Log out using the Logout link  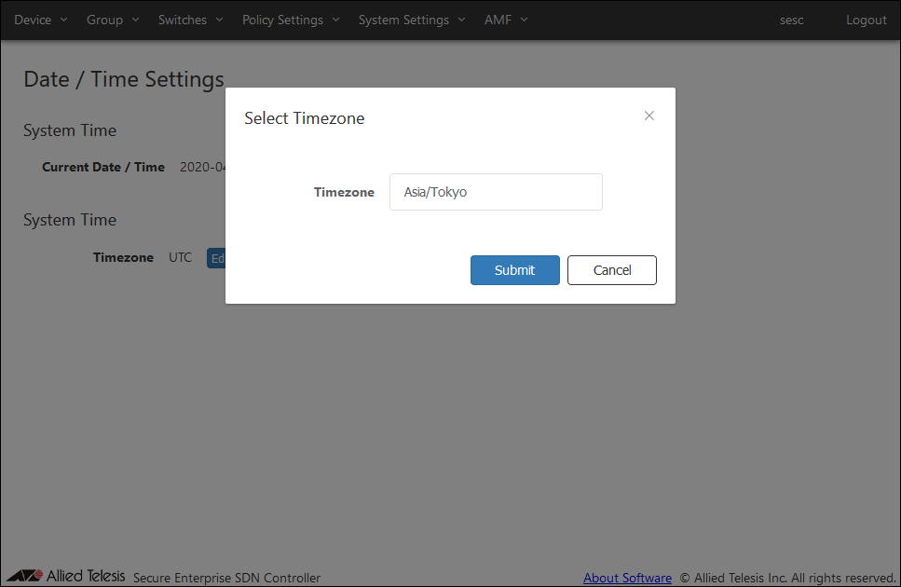866,20
